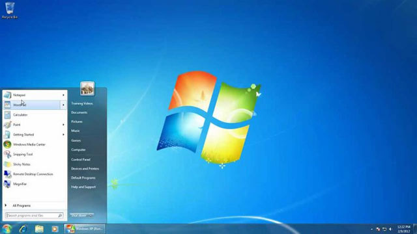Open the Magnifier tool
The width and height of the screenshot is (417, 234).
[x=35, y=184]
